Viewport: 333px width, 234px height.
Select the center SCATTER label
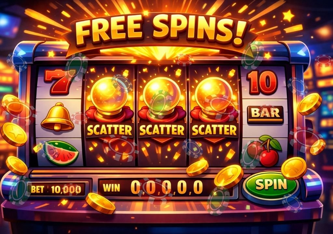162,130
